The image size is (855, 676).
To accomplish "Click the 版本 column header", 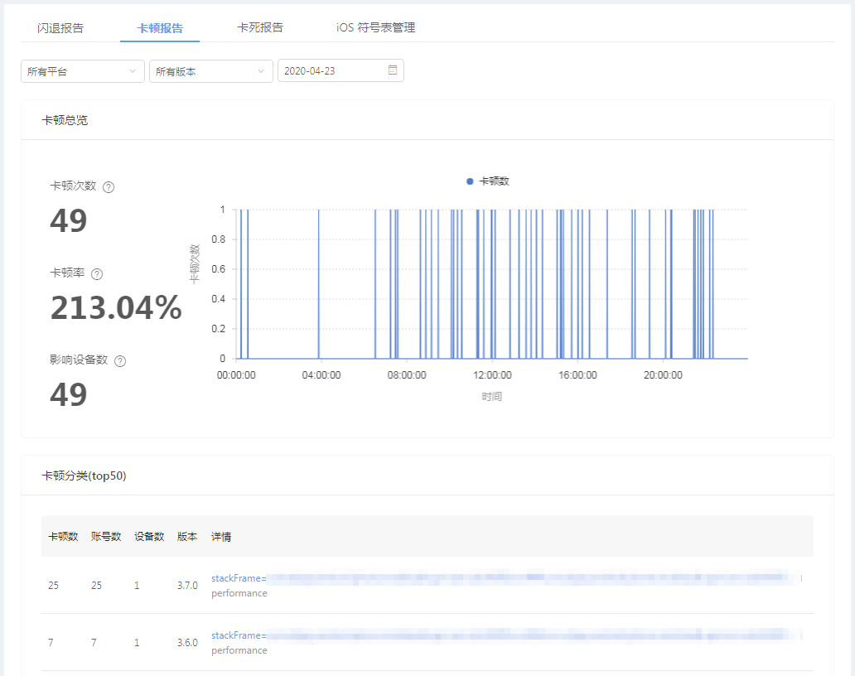I will [187, 537].
